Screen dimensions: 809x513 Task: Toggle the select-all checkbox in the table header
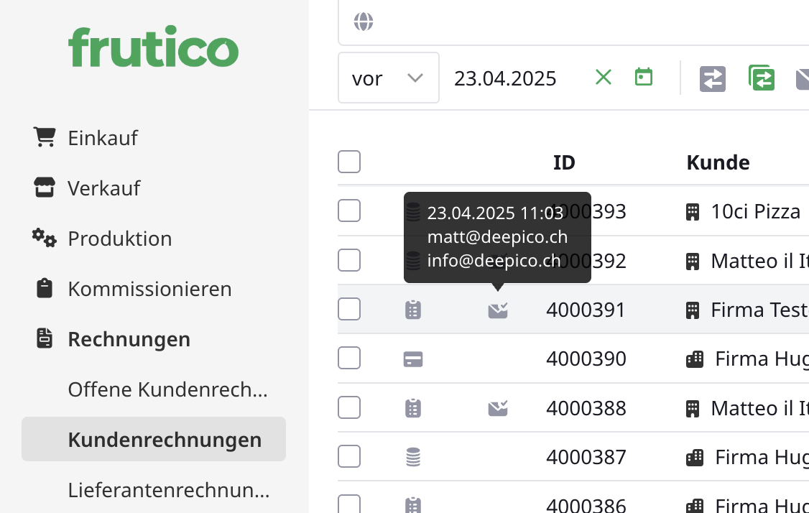[x=349, y=162]
